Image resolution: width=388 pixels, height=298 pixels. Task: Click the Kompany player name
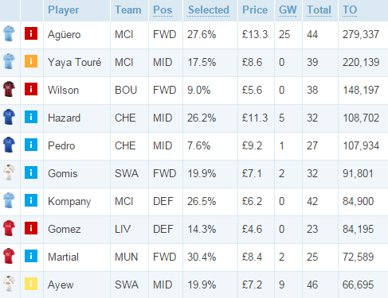pyautogui.click(x=69, y=202)
